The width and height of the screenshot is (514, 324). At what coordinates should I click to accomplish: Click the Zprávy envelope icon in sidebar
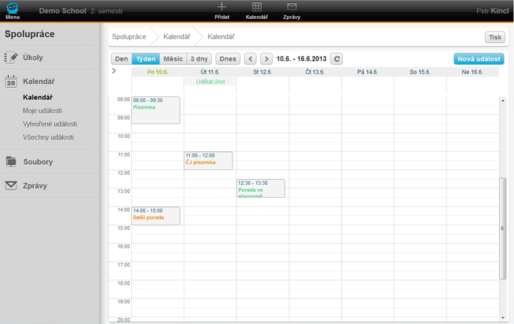(x=11, y=186)
